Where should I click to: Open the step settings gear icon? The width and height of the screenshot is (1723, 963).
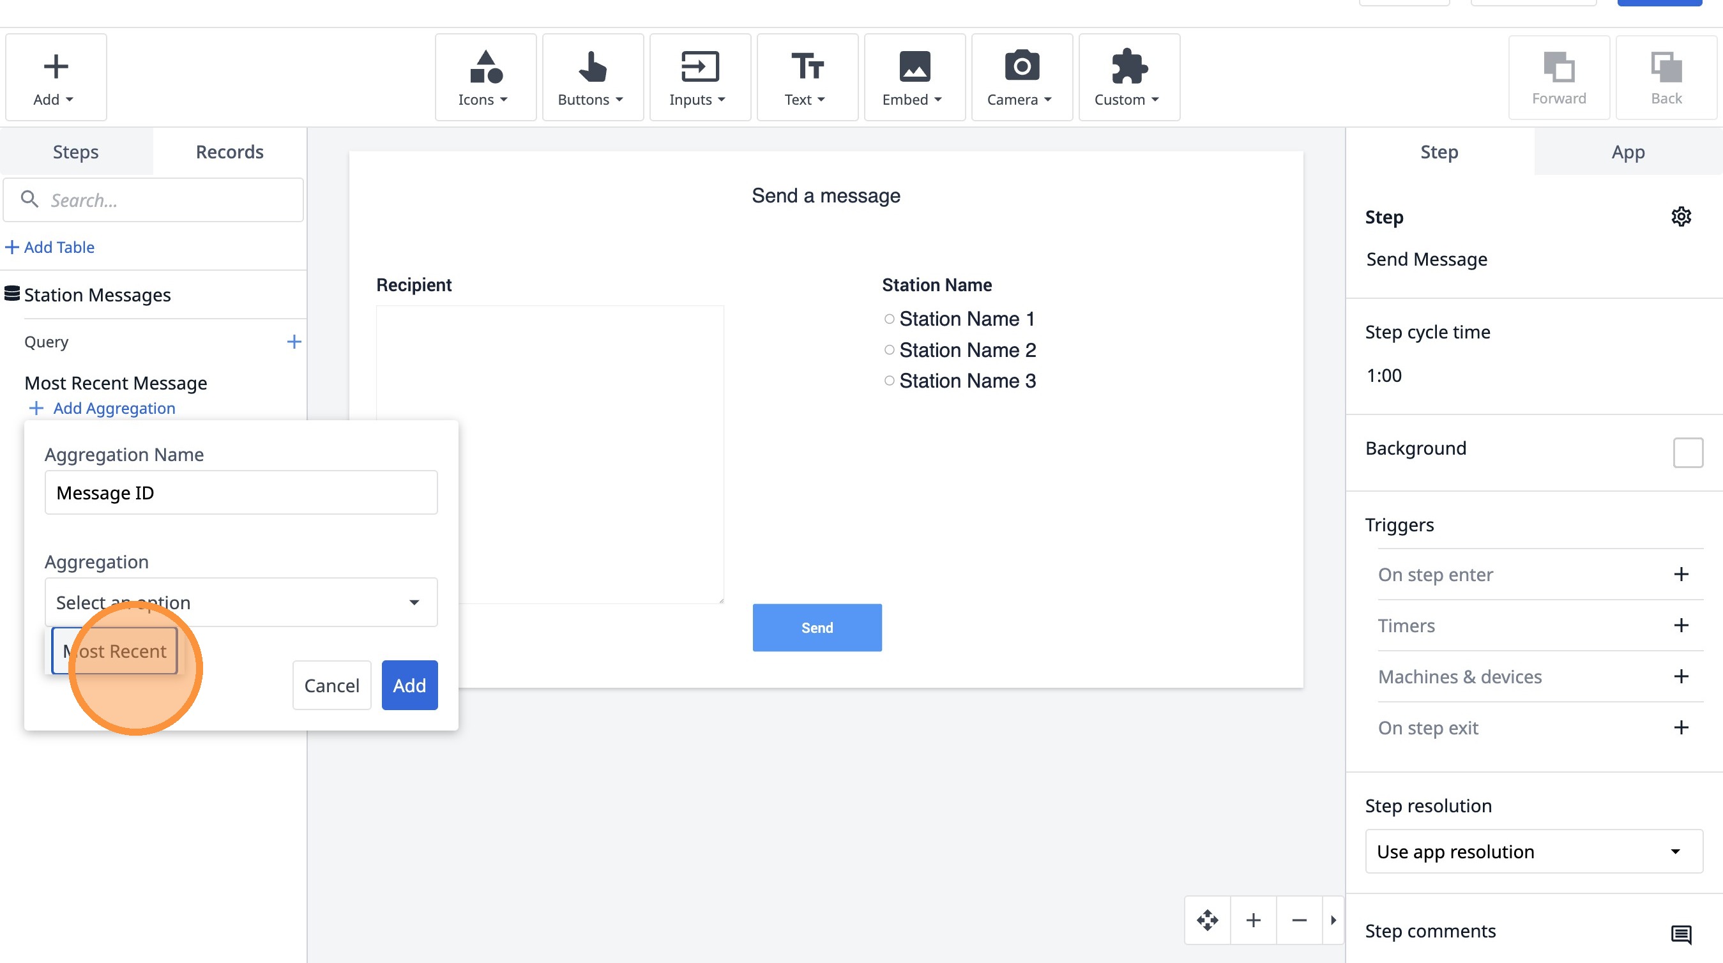(x=1681, y=216)
